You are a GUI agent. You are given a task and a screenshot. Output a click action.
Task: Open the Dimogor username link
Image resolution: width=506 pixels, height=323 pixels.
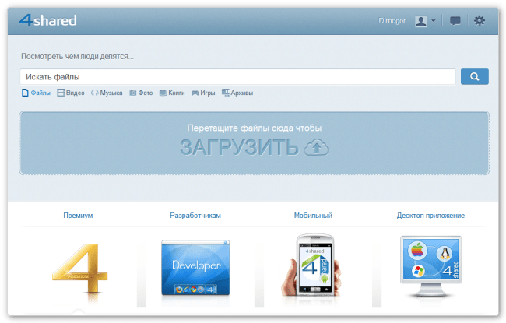tap(392, 21)
